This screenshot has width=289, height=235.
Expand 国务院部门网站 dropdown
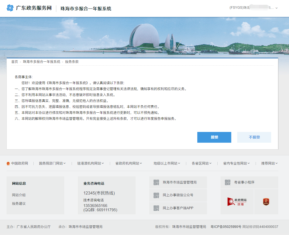52,163
